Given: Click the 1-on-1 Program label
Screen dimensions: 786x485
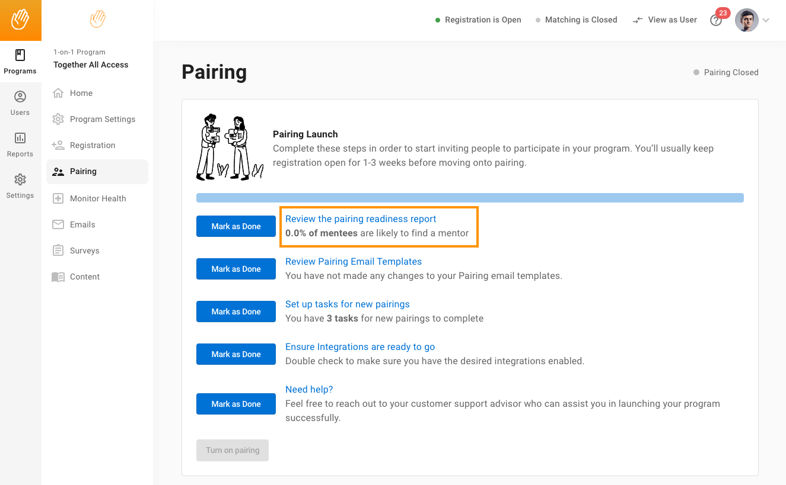Looking at the screenshot, I should [x=79, y=52].
